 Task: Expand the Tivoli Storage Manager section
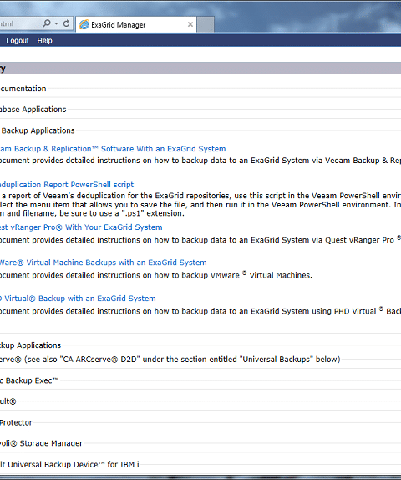pyautogui.click(x=41, y=443)
